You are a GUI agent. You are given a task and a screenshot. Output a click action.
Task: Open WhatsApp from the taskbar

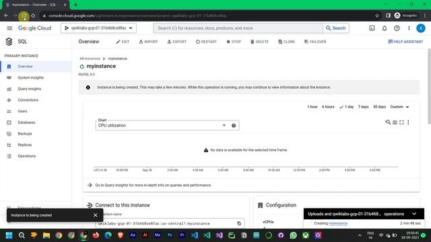click(294, 235)
